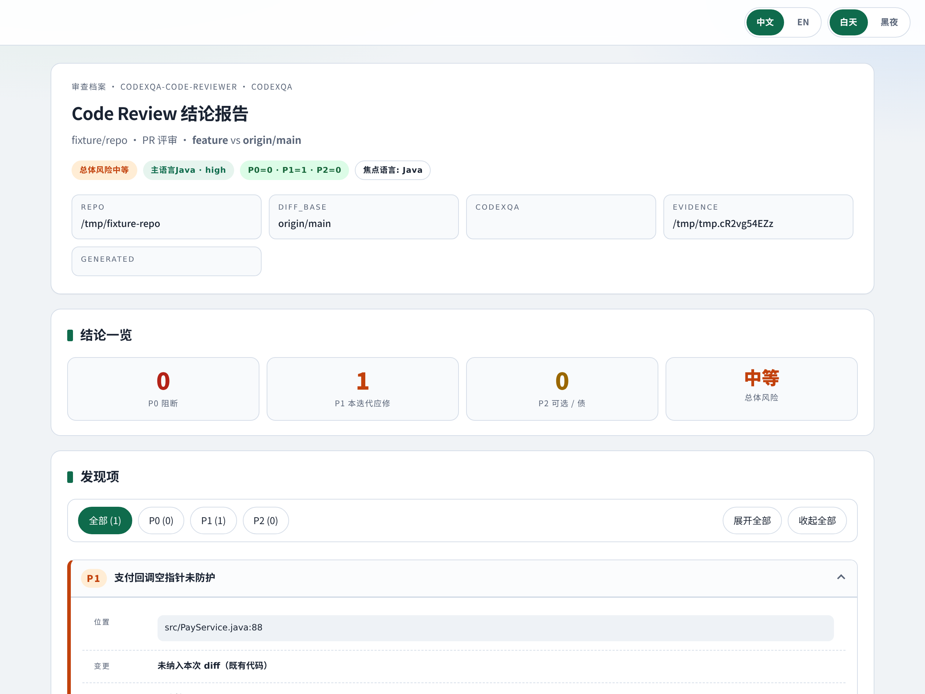Click the P0=0 · P1=1 · P2=0 badge
925x694 pixels.
click(x=294, y=170)
